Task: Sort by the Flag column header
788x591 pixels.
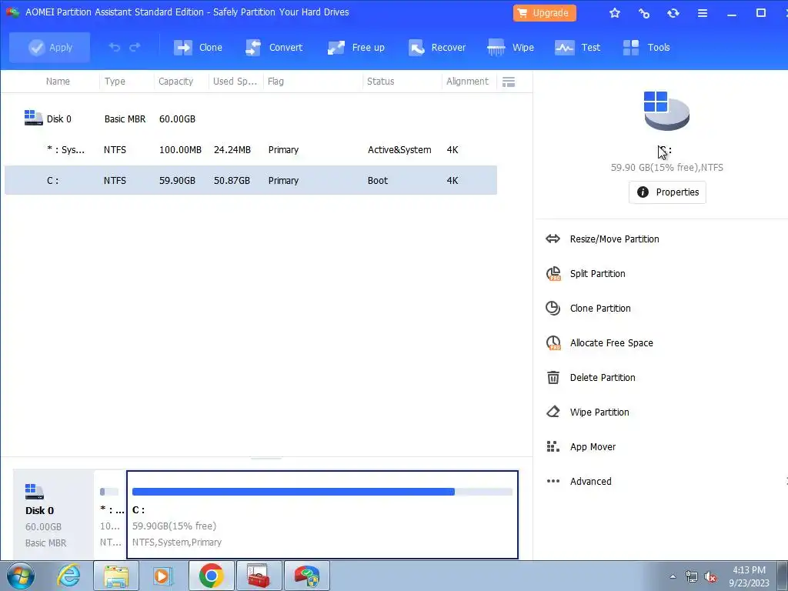Action: 275,81
